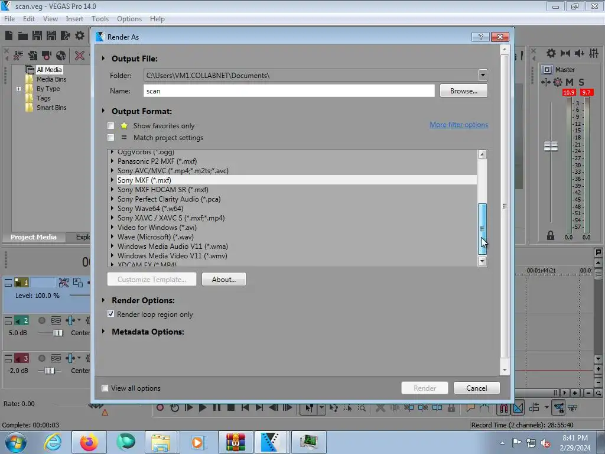Click the Customize Template... button
Image resolution: width=605 pixels, height=454 pixels.
pyautogui.click(x=152, y=279)
